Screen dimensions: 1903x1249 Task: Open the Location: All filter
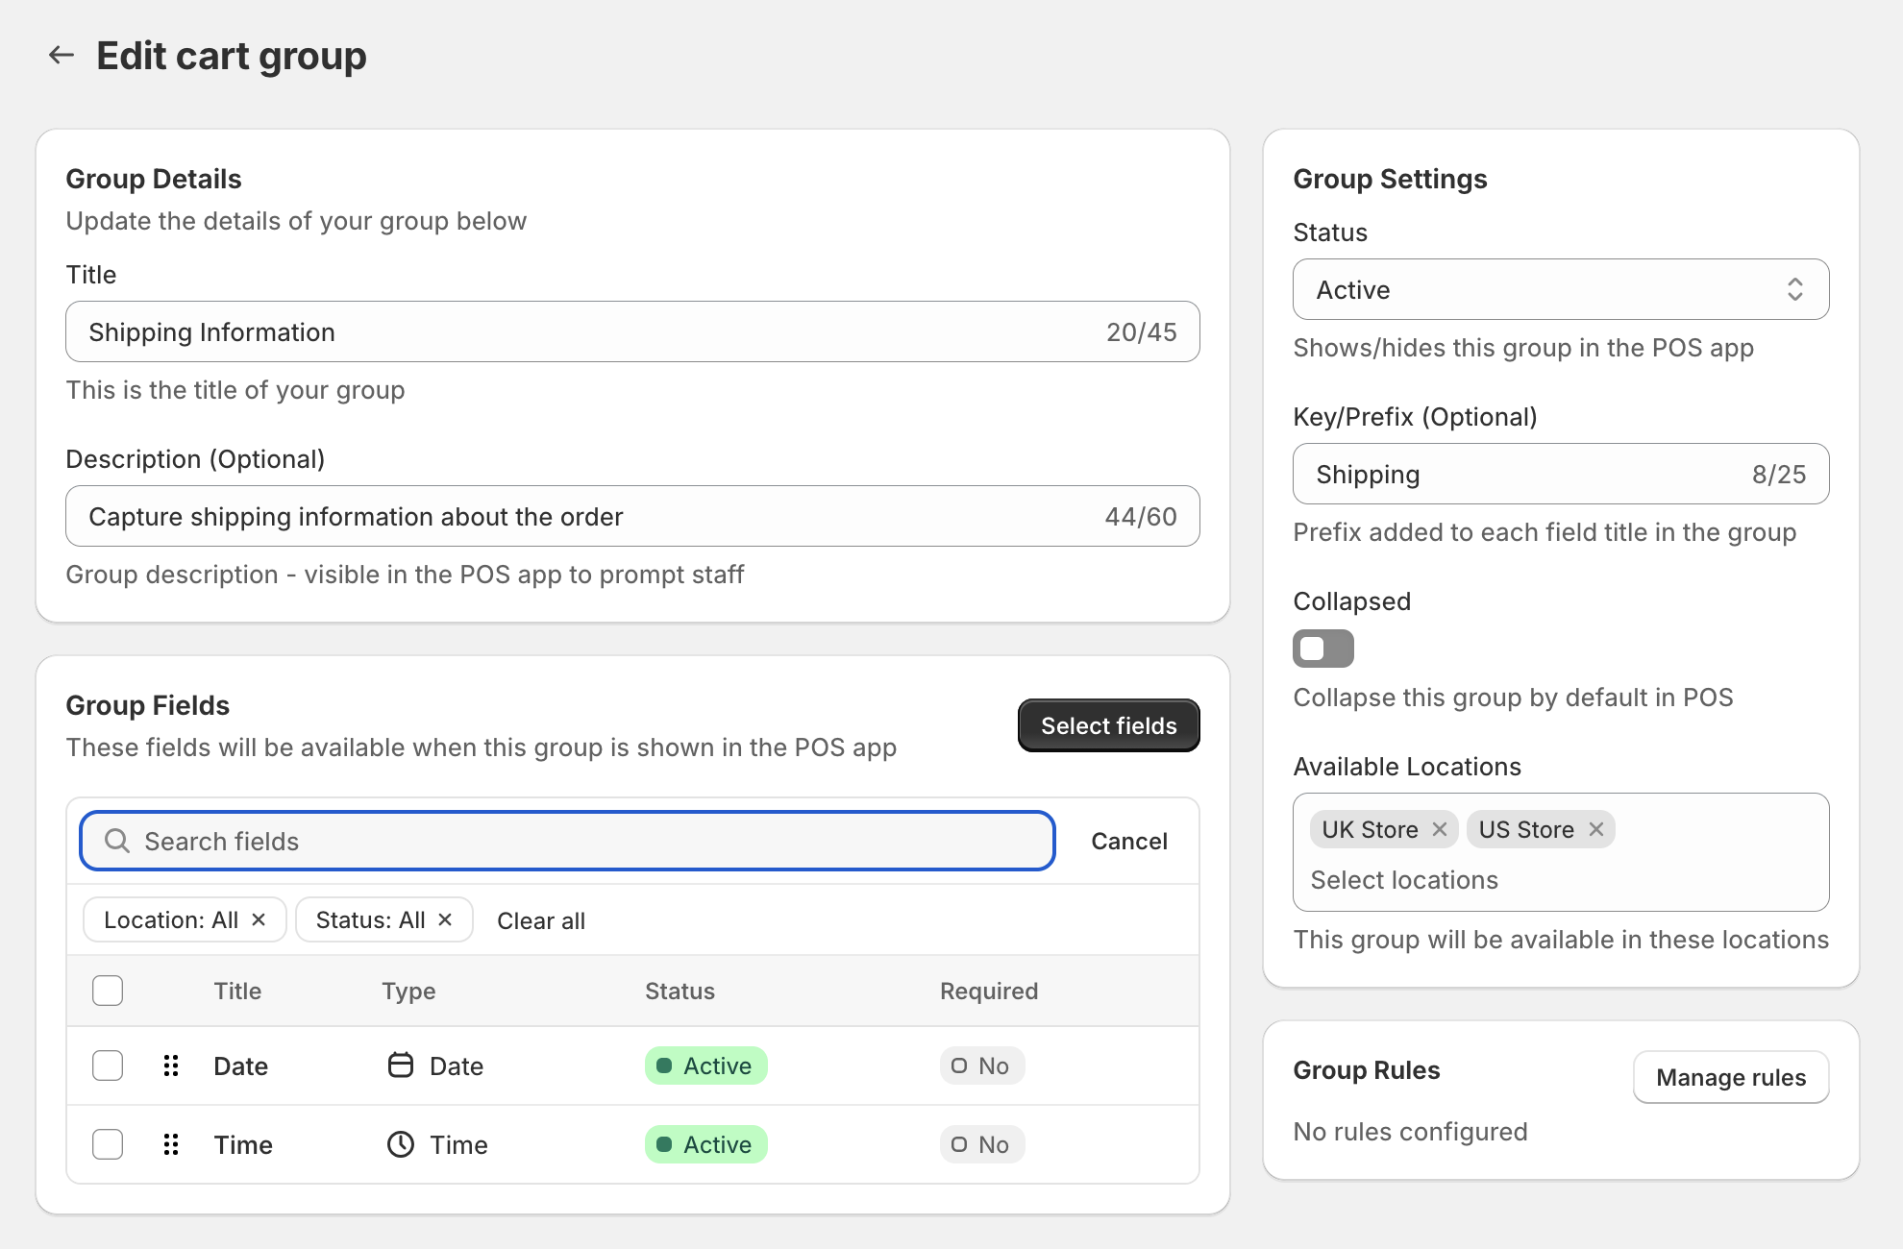point(171,919)
